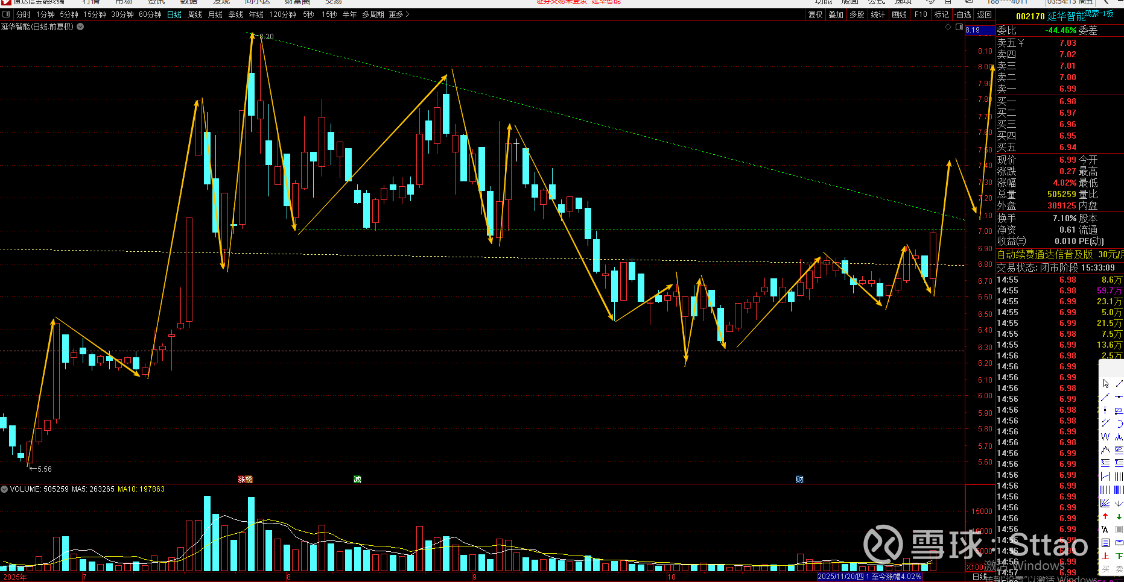Select the mountain-shaped wave tool
Image resolution: width=1124 pixels, height=582 pixels.
click(1105, 450)
